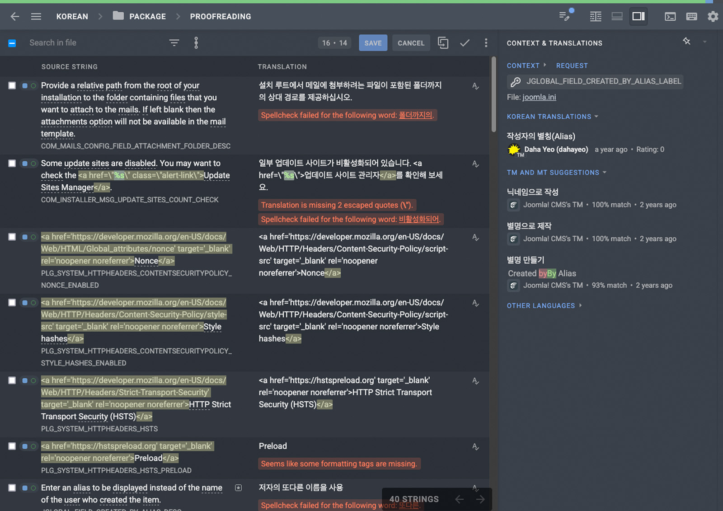Click the key icon beside JGLOBAL_FIELD_CREATED_BY_ALIAS_LABEL
This screenshot has height=511, width=723.
pos(516,82)
